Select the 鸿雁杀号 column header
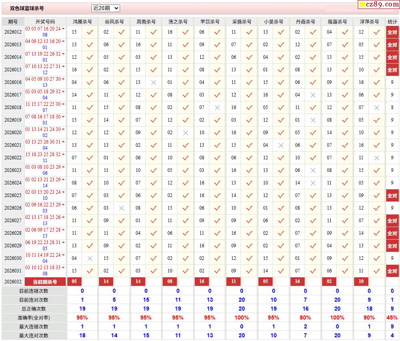Screen dimensions: 400x341 coord(82,21)
